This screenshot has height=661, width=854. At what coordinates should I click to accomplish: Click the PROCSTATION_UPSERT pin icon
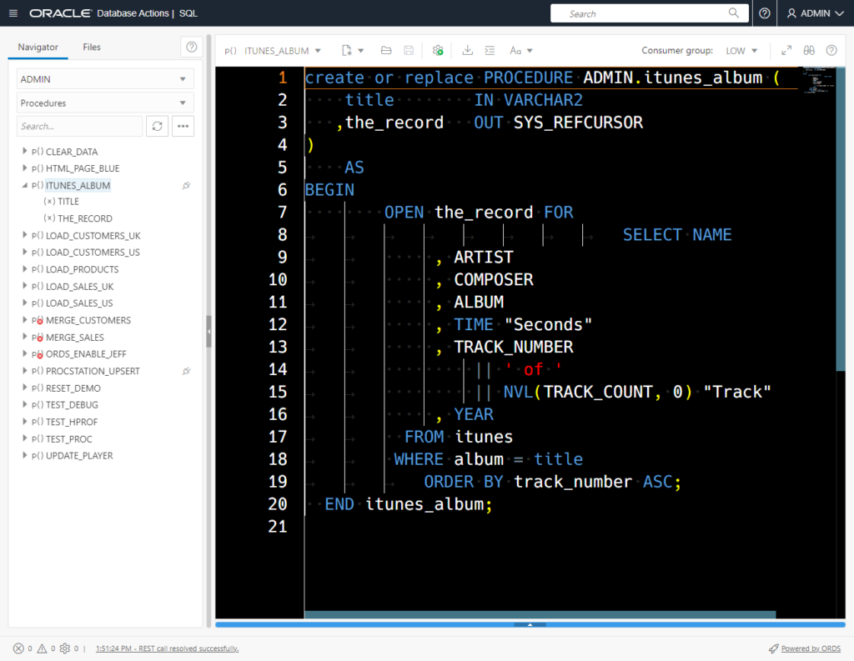[186, 371]
